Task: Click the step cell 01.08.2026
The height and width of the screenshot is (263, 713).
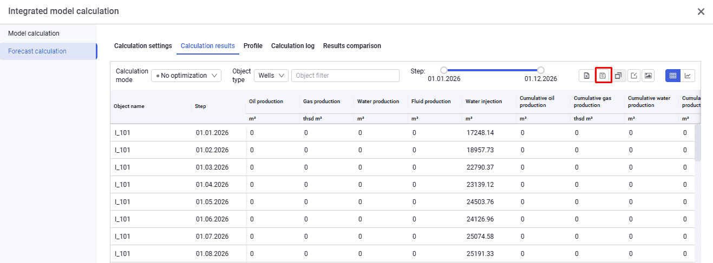Action: (x=212, y=254)
